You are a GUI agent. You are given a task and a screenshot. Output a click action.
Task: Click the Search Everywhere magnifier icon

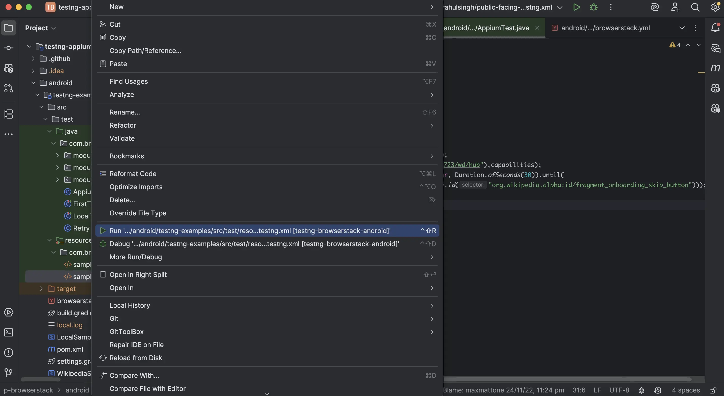click(695, 7)
